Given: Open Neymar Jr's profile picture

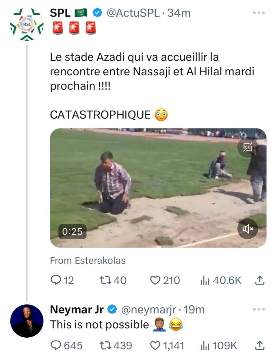Looking at the screenshot, I should point(27,321).
